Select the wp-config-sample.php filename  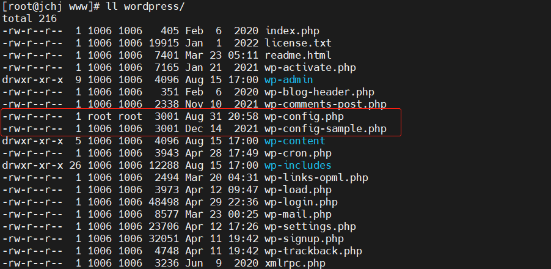pos(326,129)
